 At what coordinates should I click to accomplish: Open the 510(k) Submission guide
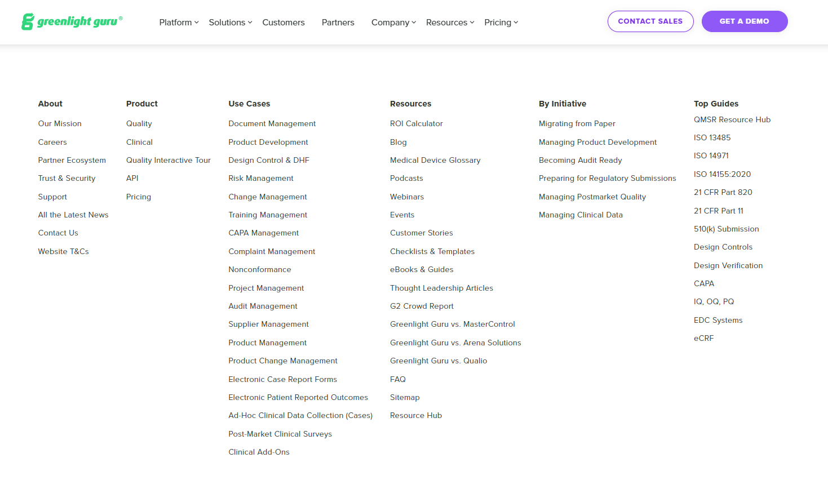727,229
